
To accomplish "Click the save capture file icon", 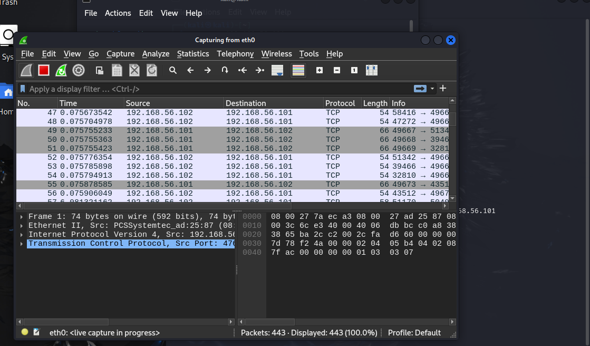I will [x=117, y=70].
